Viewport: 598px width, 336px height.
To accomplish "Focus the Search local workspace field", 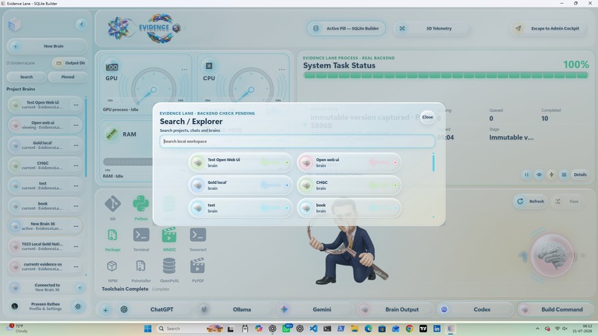I will point(297,141).
